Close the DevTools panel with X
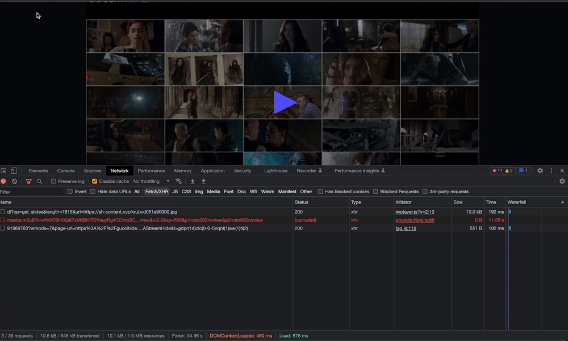 [x=562, y=170]
